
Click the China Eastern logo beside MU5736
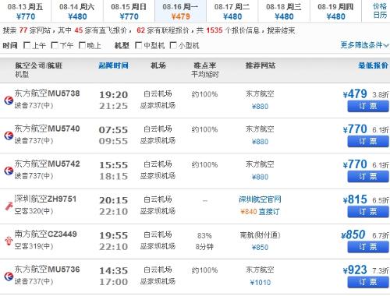click(x=9, y=277)
